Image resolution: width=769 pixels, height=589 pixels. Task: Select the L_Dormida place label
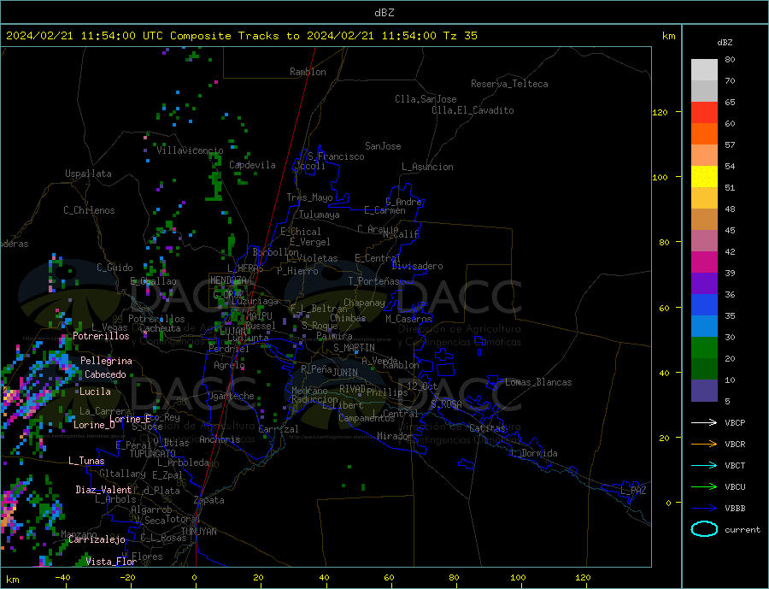(x=535, y=453)
